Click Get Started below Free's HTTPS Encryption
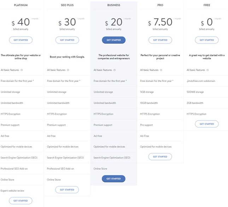This screenshot has width=228, height=207. pos(207,124)
